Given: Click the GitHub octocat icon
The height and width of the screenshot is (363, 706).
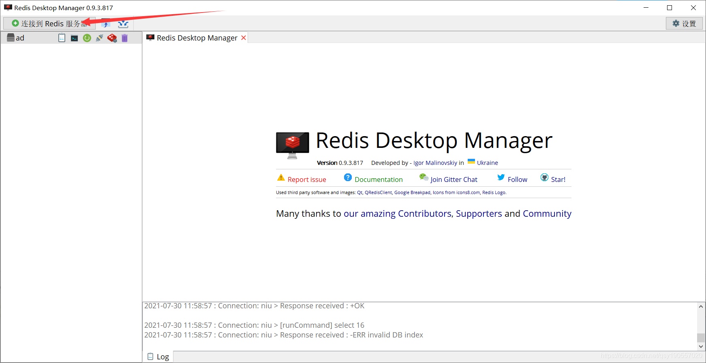Looking at the screenshot, I should coord(544,177).
